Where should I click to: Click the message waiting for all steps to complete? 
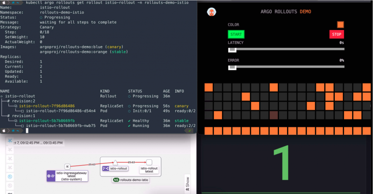click(x=78, y=22)
